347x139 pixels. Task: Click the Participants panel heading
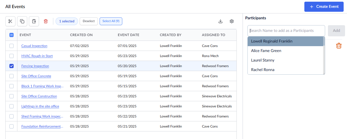click(256, 18)
